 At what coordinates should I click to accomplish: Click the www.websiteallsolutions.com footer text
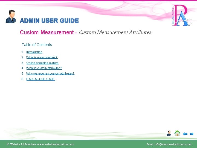coord(56,144)
